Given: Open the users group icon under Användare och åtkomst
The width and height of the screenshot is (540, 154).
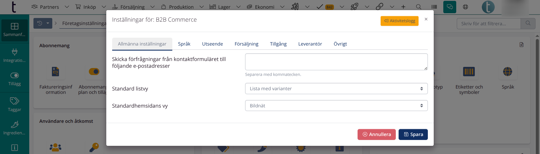Looking at the screenshot, I should coord(55,147).
